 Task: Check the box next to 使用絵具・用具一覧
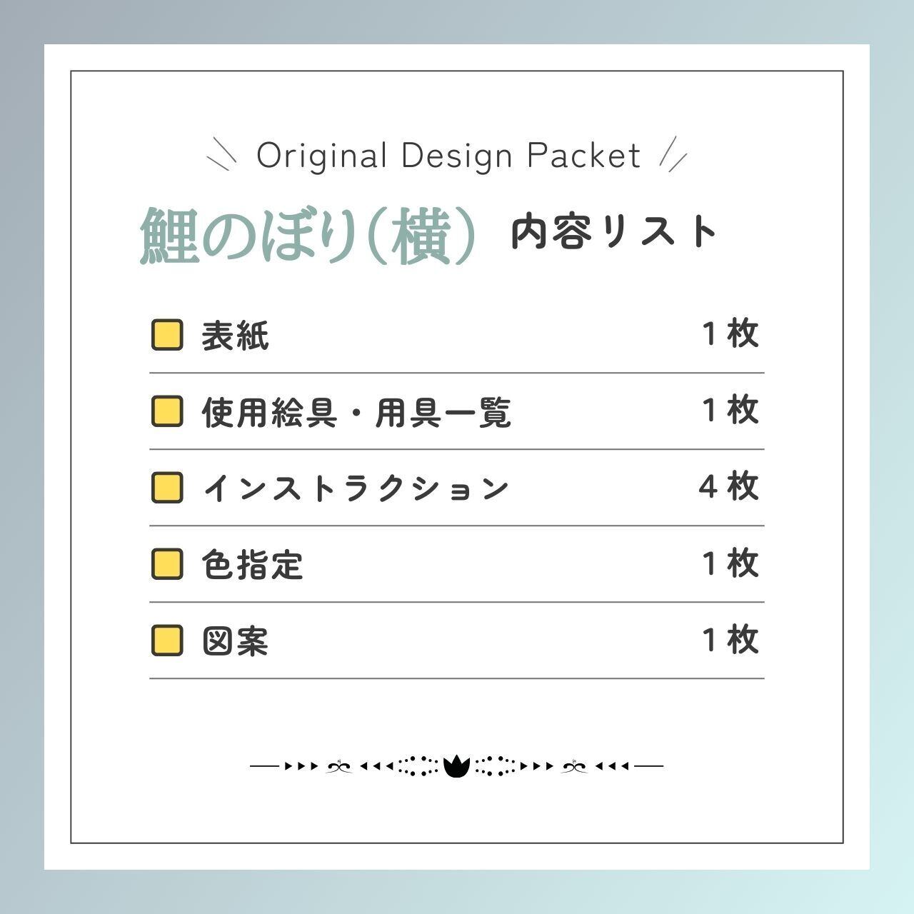click(x=167, y=411)
